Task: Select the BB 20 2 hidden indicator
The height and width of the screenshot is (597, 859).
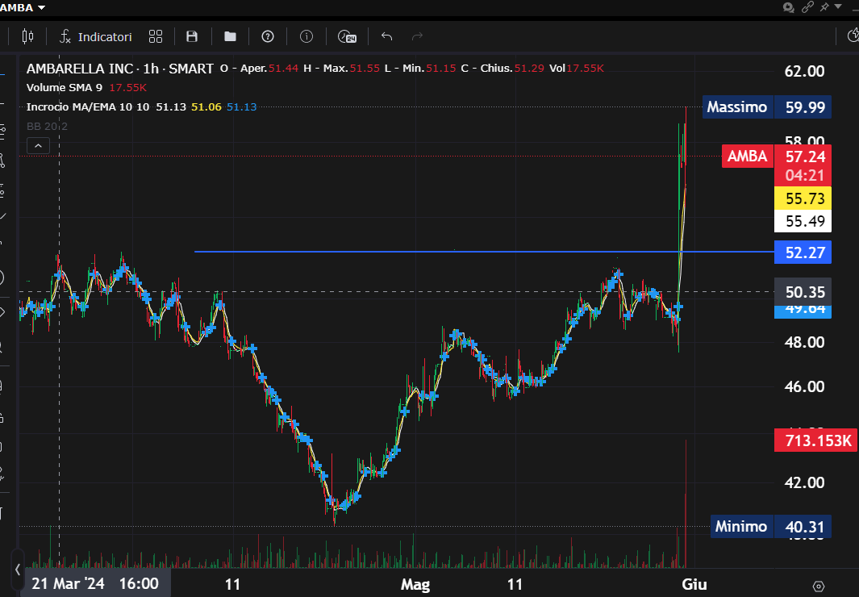Action: [x=47, y=126]
